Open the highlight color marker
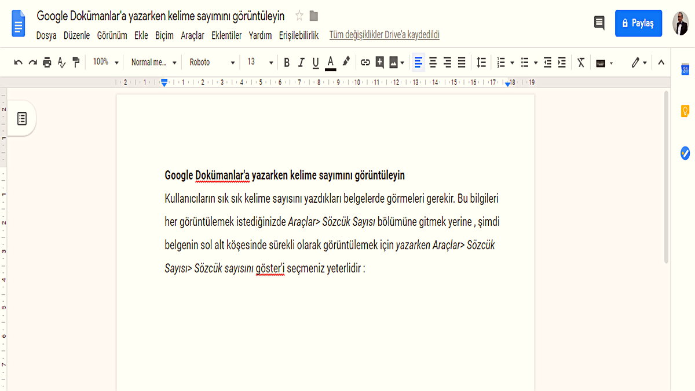Viewport: 695px width, 391px height. click(x=346, y=62)
